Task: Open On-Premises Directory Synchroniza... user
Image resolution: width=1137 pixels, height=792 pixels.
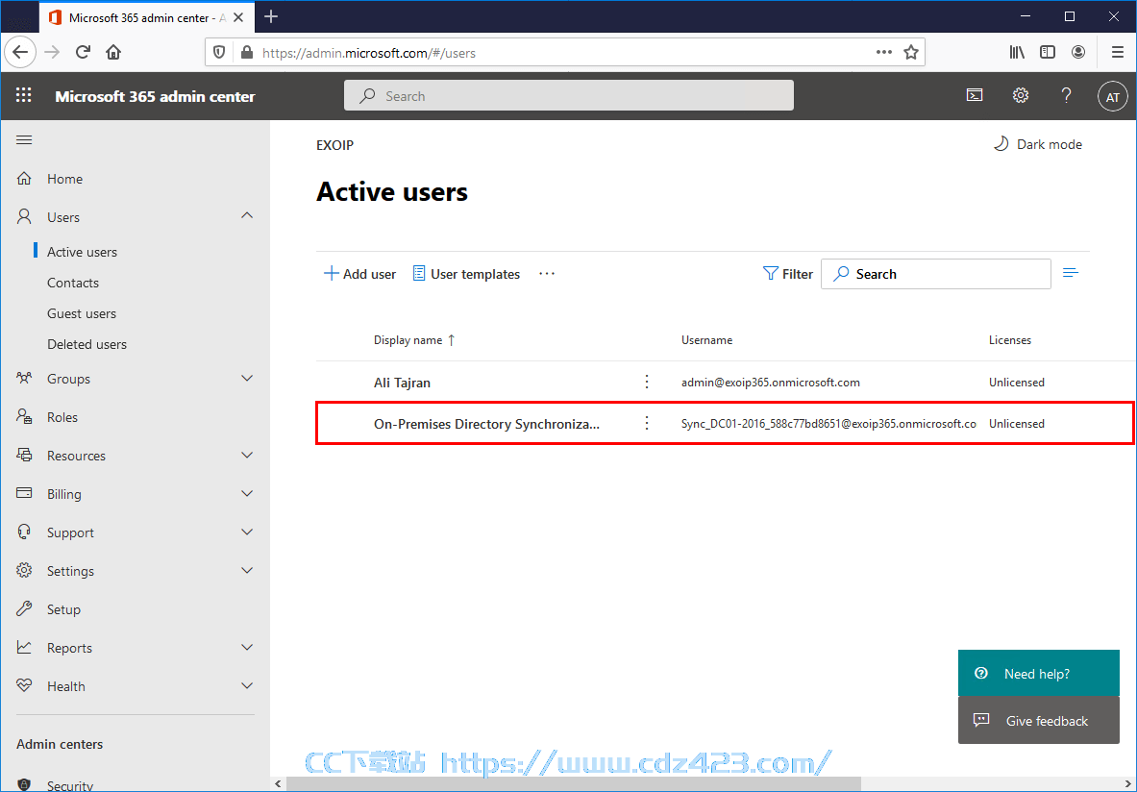Action: (486, 424)
